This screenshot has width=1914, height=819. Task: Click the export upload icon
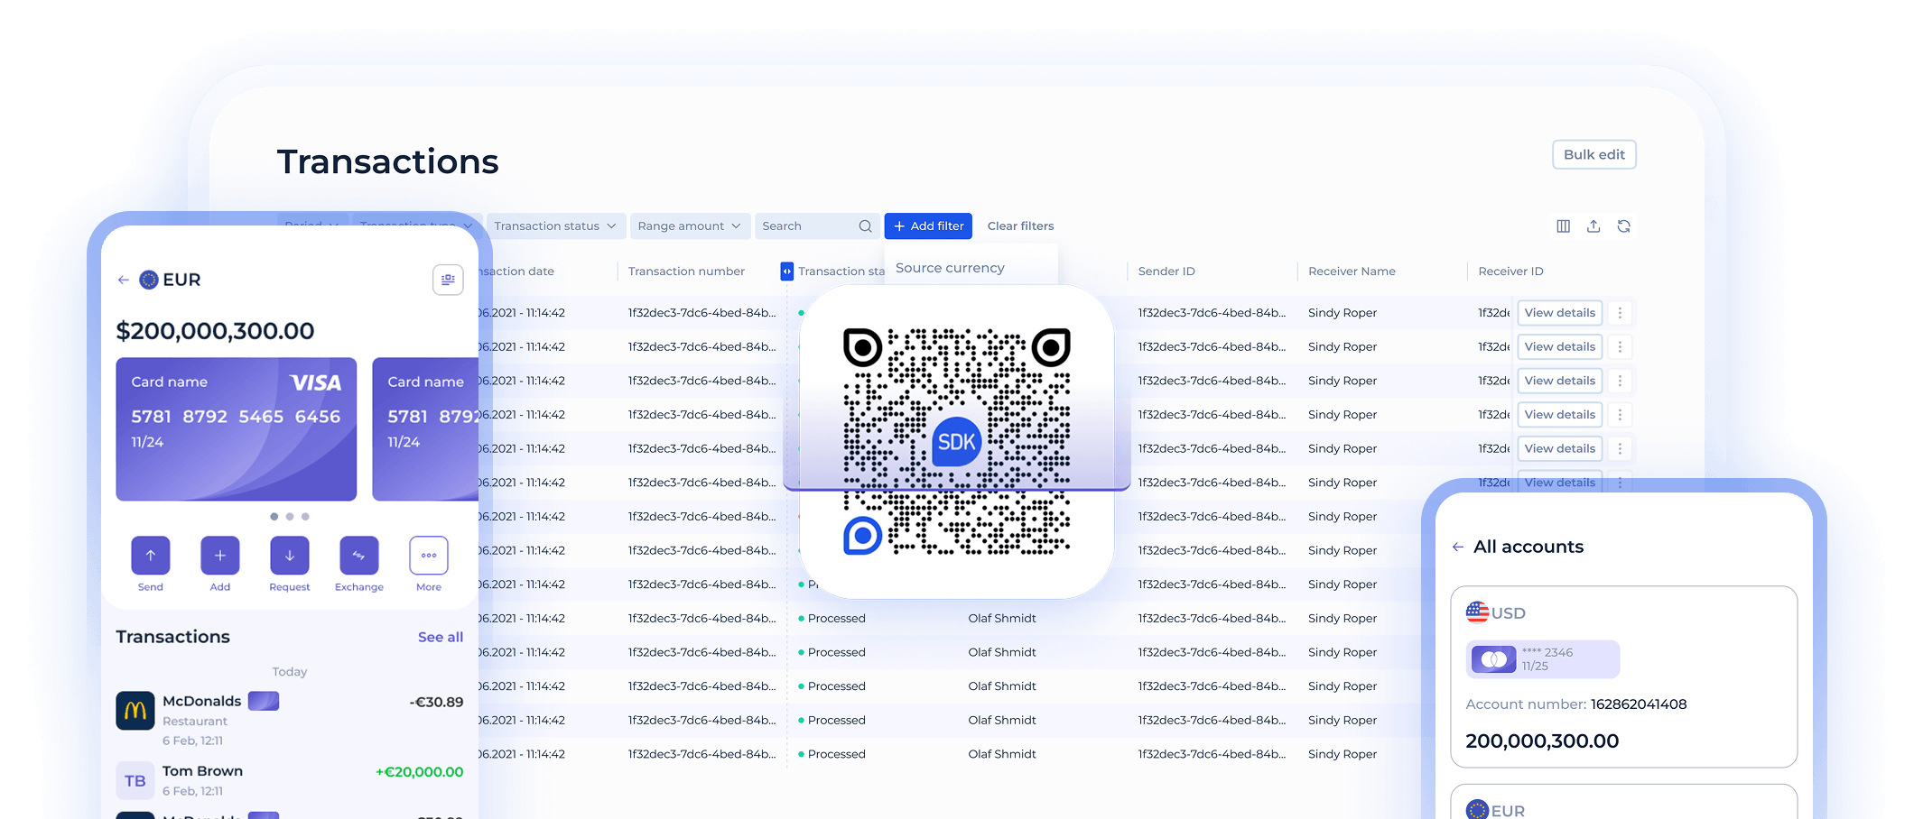[1593, 226]
